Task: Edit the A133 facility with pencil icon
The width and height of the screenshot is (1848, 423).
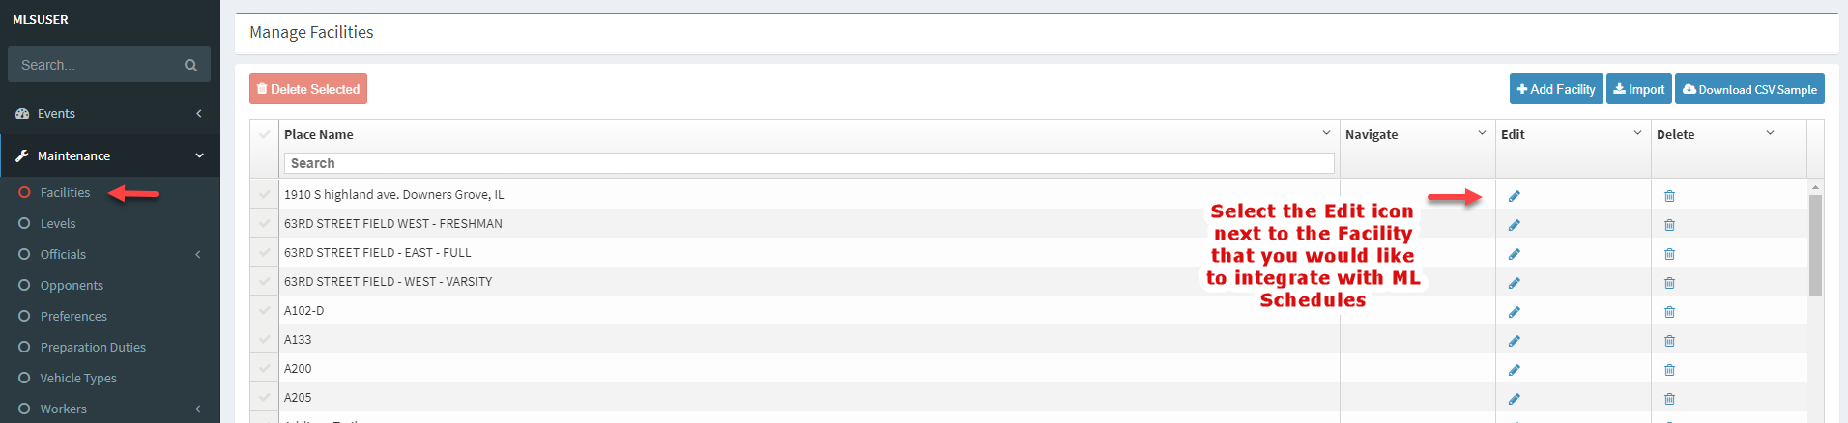Action: coord(1514,341)
